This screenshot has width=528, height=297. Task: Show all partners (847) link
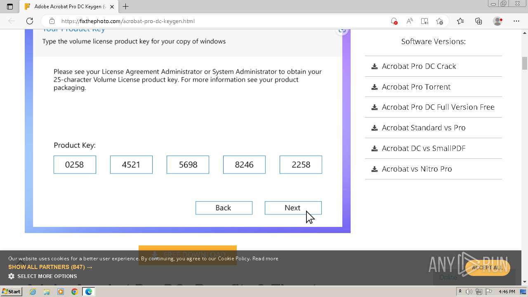click(x=50, y=267)
